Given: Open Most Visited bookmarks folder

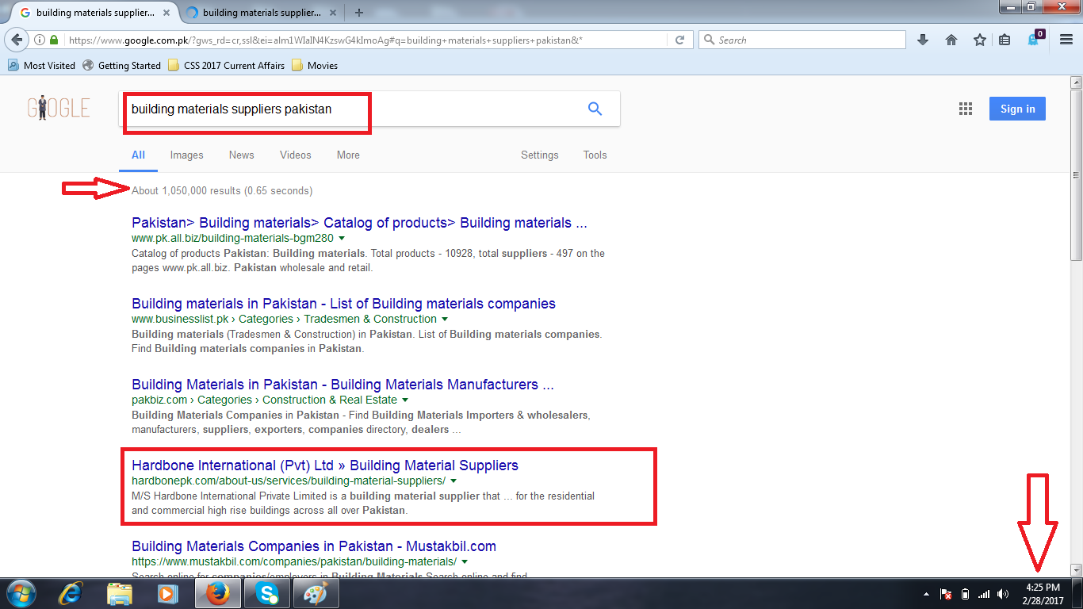Looking at the screenshot, I should click(x=41, y=66).
